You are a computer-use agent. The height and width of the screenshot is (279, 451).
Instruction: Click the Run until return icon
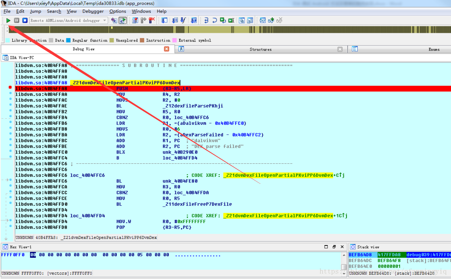223,20
